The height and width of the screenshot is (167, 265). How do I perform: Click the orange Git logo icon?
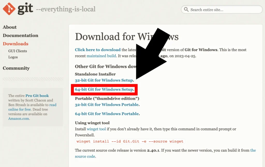pos(9,9)
